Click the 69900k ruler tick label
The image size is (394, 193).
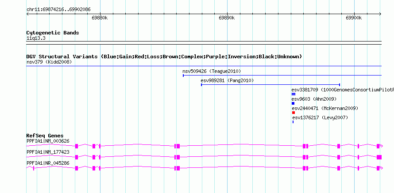[354, 18]
